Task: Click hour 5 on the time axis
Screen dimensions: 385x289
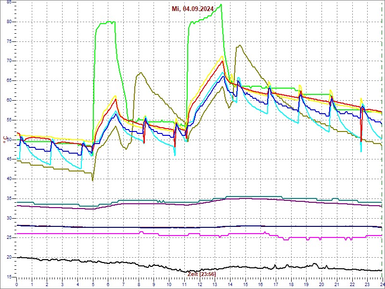Action: pyautogui.click(x=92, y=284)
